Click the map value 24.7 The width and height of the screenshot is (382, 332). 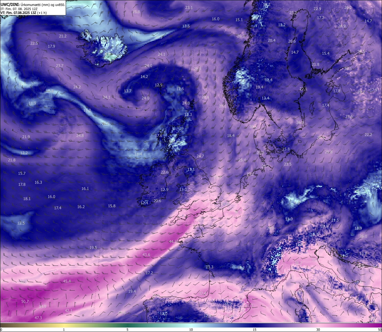[x=200, y=156]
